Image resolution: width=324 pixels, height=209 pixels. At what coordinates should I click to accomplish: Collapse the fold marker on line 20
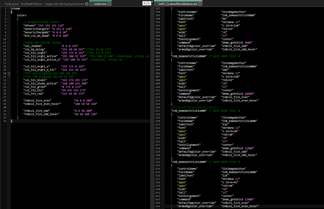[9, 73]
